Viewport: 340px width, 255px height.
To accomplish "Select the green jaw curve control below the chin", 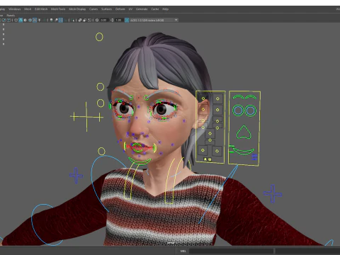I will click(140, 161).
